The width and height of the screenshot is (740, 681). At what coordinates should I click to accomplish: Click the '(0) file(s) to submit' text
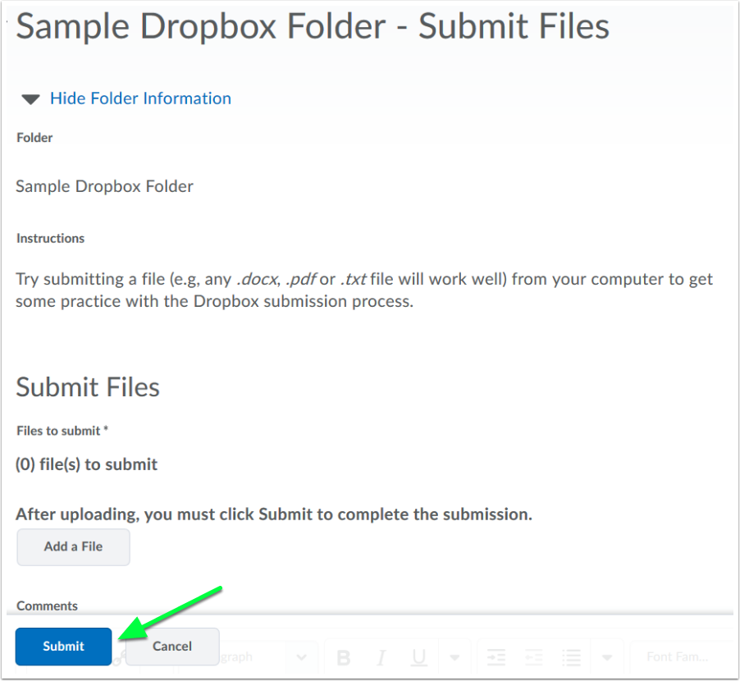[86, 464]
